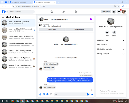Expand Media, files and links section
This screenshot has width=129, height=103.
[x=111, y=49]
